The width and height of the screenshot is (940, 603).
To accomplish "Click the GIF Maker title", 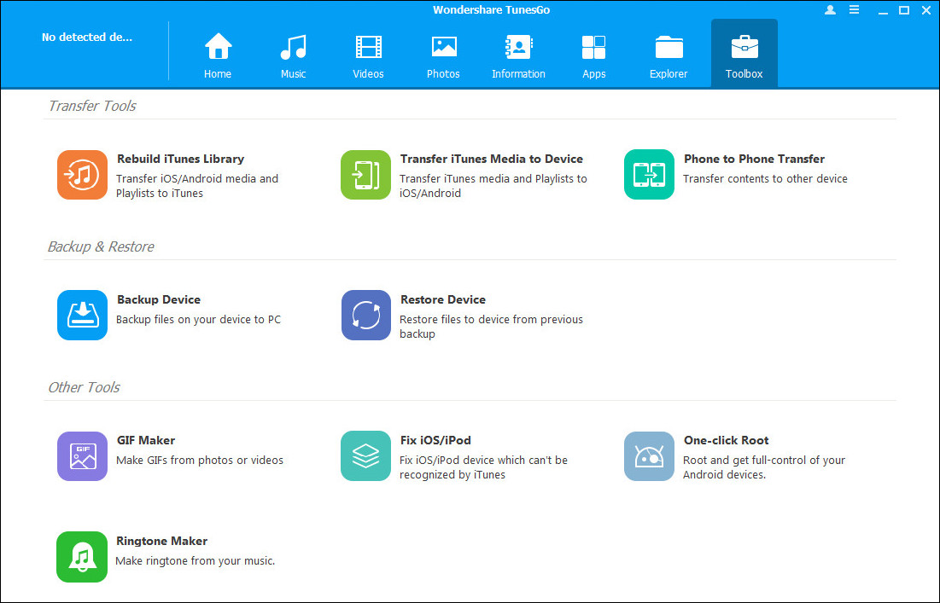I will pos(146,440).
